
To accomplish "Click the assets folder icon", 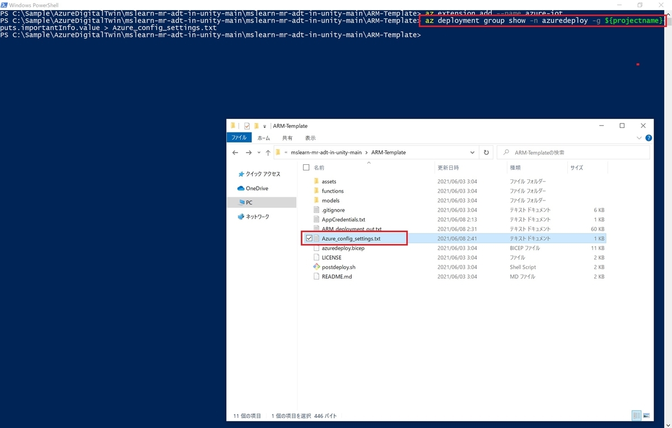I will point(316,182).
